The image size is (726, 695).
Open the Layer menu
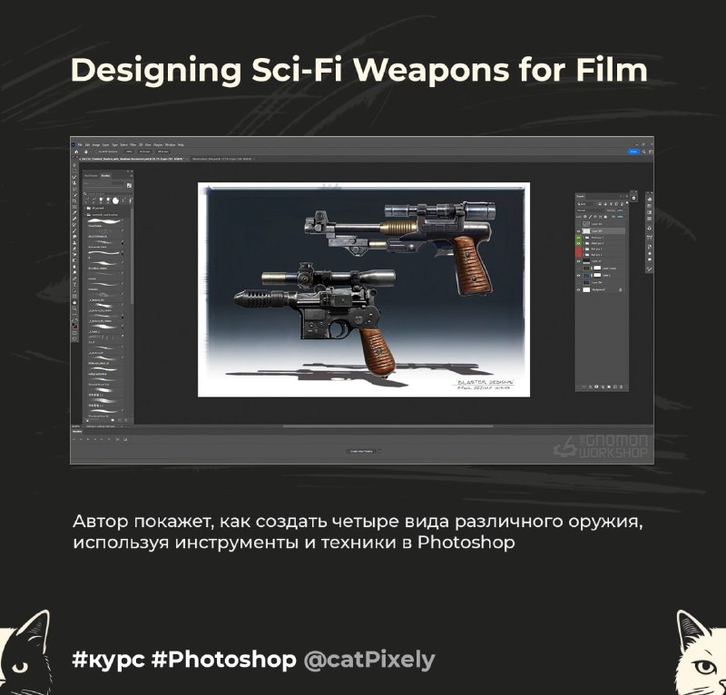pos(105,145)
